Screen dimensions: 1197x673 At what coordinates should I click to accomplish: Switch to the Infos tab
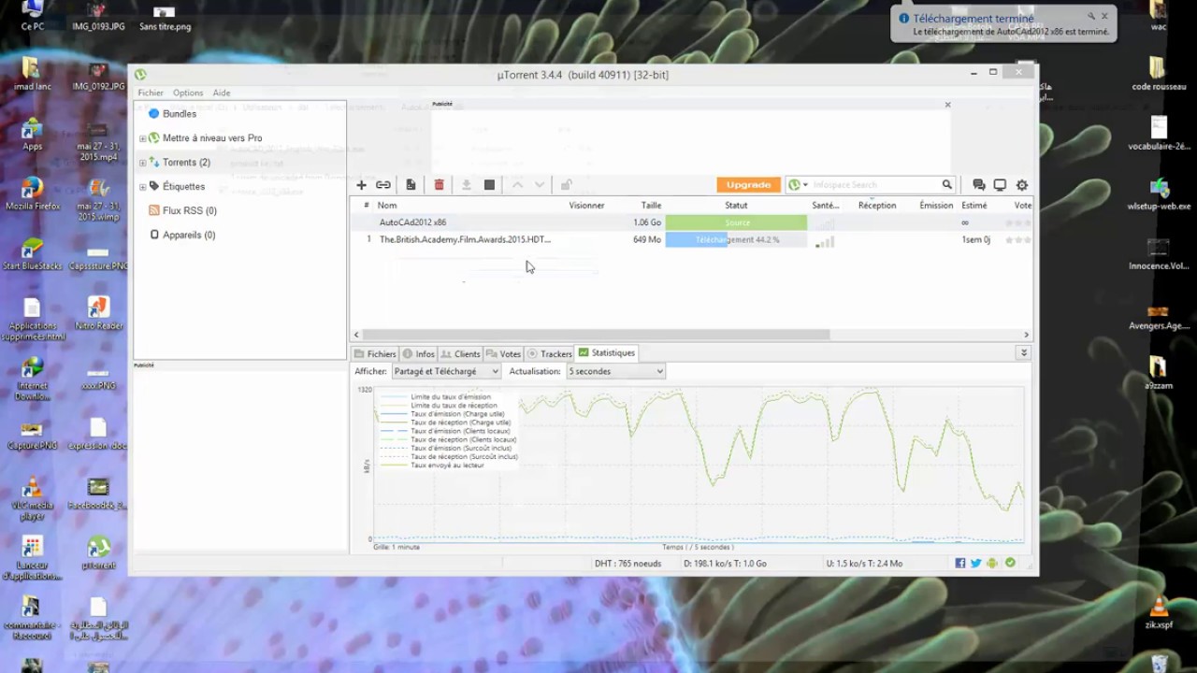[418, 353]
